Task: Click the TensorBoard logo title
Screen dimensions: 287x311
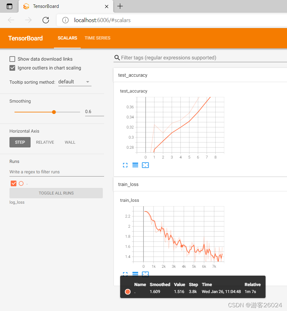Action: pos(25,38)
